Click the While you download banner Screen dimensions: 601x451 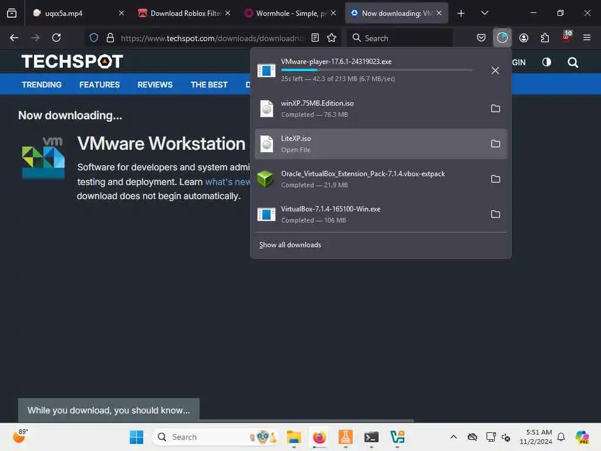click(109, 410)
